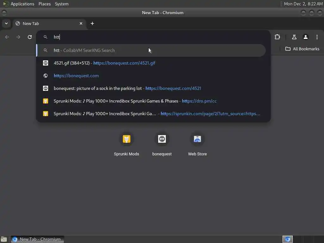Click New Tab - Chromium taskbar button
Viewport: 324px width, 243px height.
point(37,239)
